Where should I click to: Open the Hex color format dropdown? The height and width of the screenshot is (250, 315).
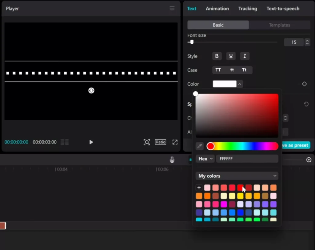(x=205, y=159)
